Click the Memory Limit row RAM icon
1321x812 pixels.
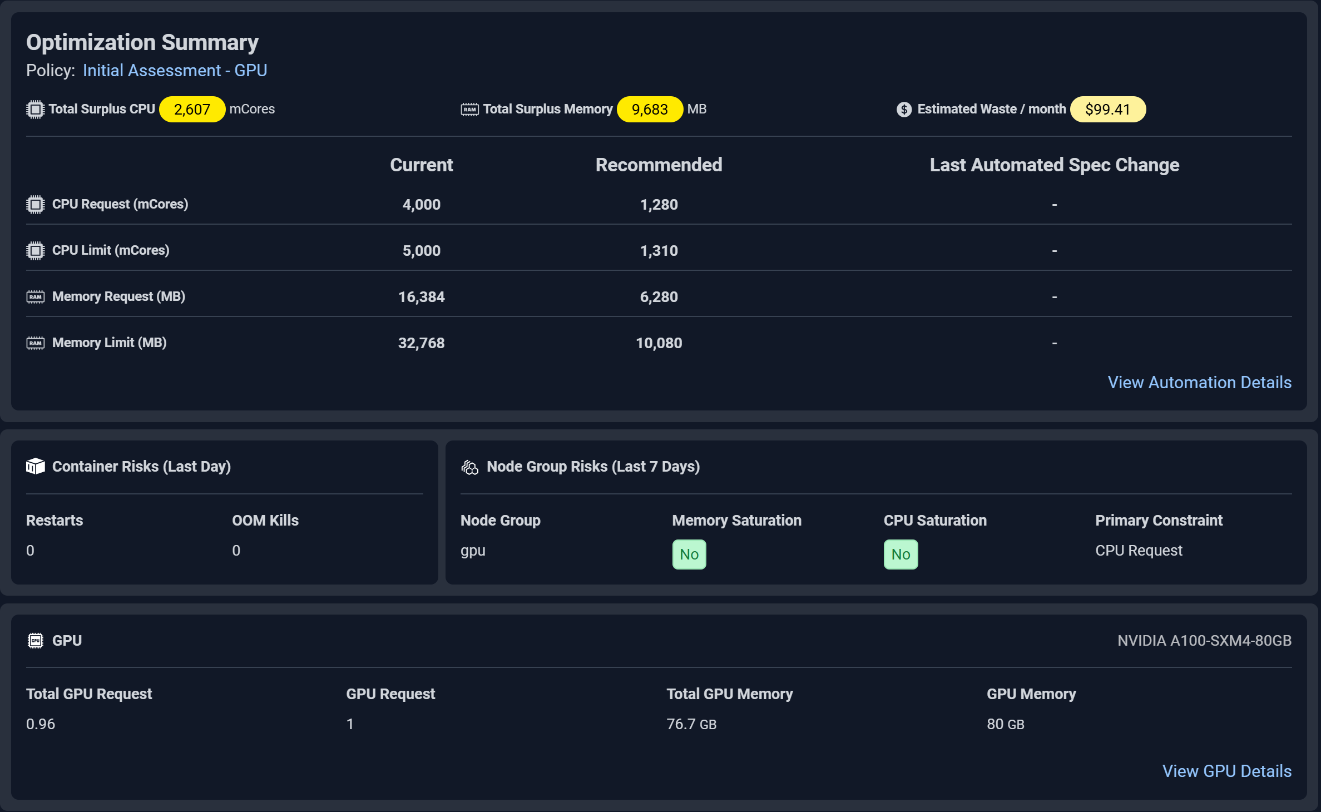(35, 343)
